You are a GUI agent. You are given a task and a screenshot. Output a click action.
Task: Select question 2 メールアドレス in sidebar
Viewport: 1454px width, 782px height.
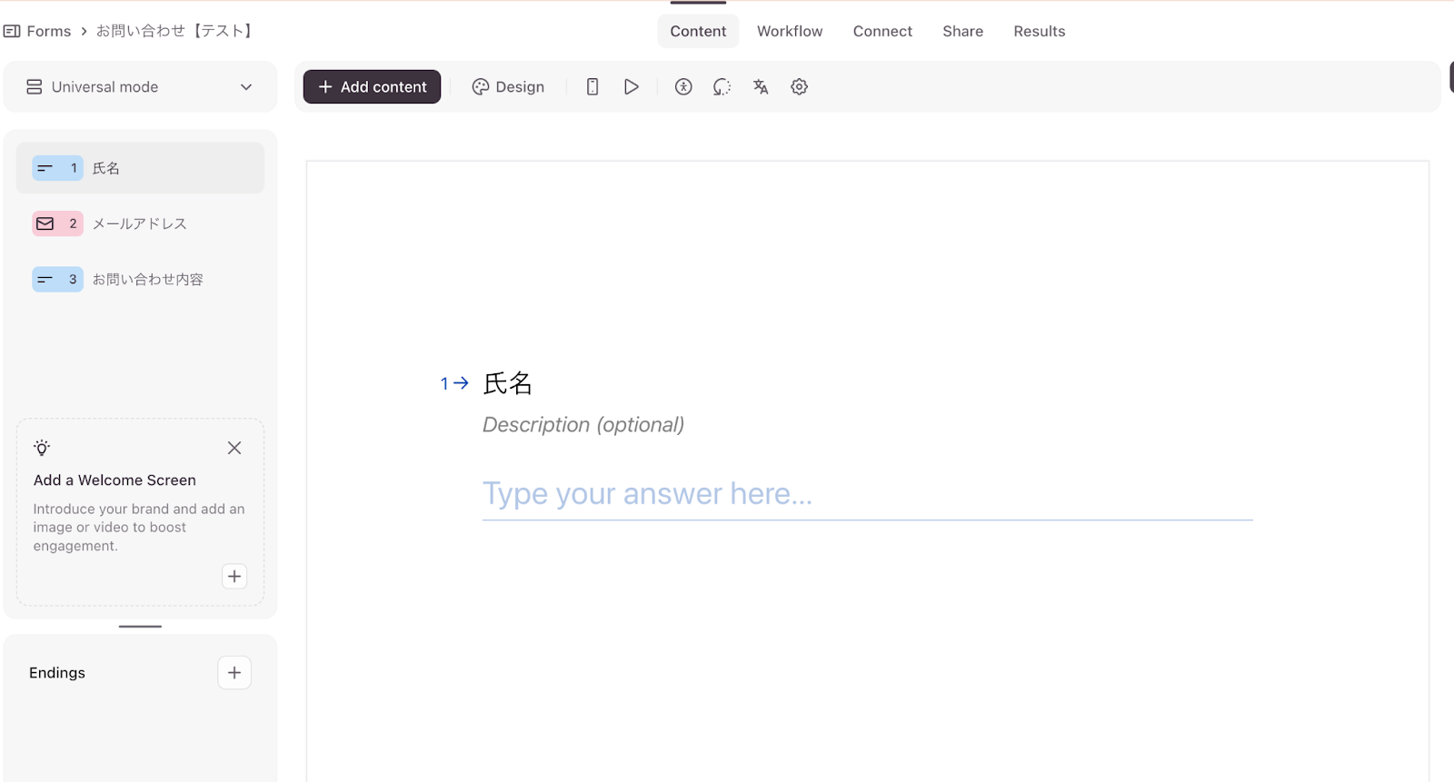(140, 223)
